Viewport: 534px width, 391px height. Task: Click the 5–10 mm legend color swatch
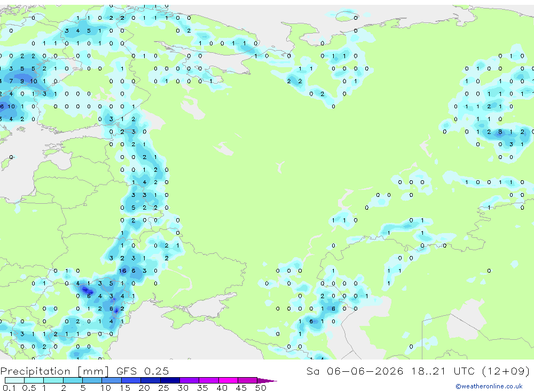point(92,380)
